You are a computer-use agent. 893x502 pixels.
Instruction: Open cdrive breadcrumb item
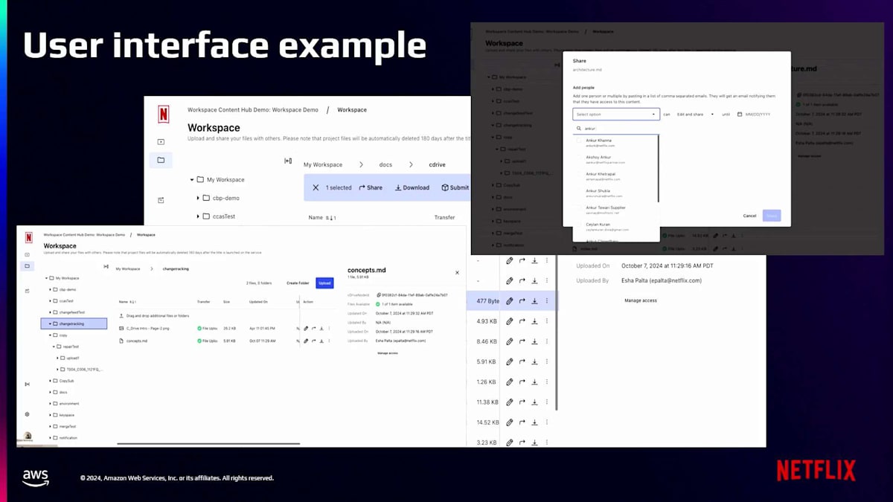click(437, 164)
